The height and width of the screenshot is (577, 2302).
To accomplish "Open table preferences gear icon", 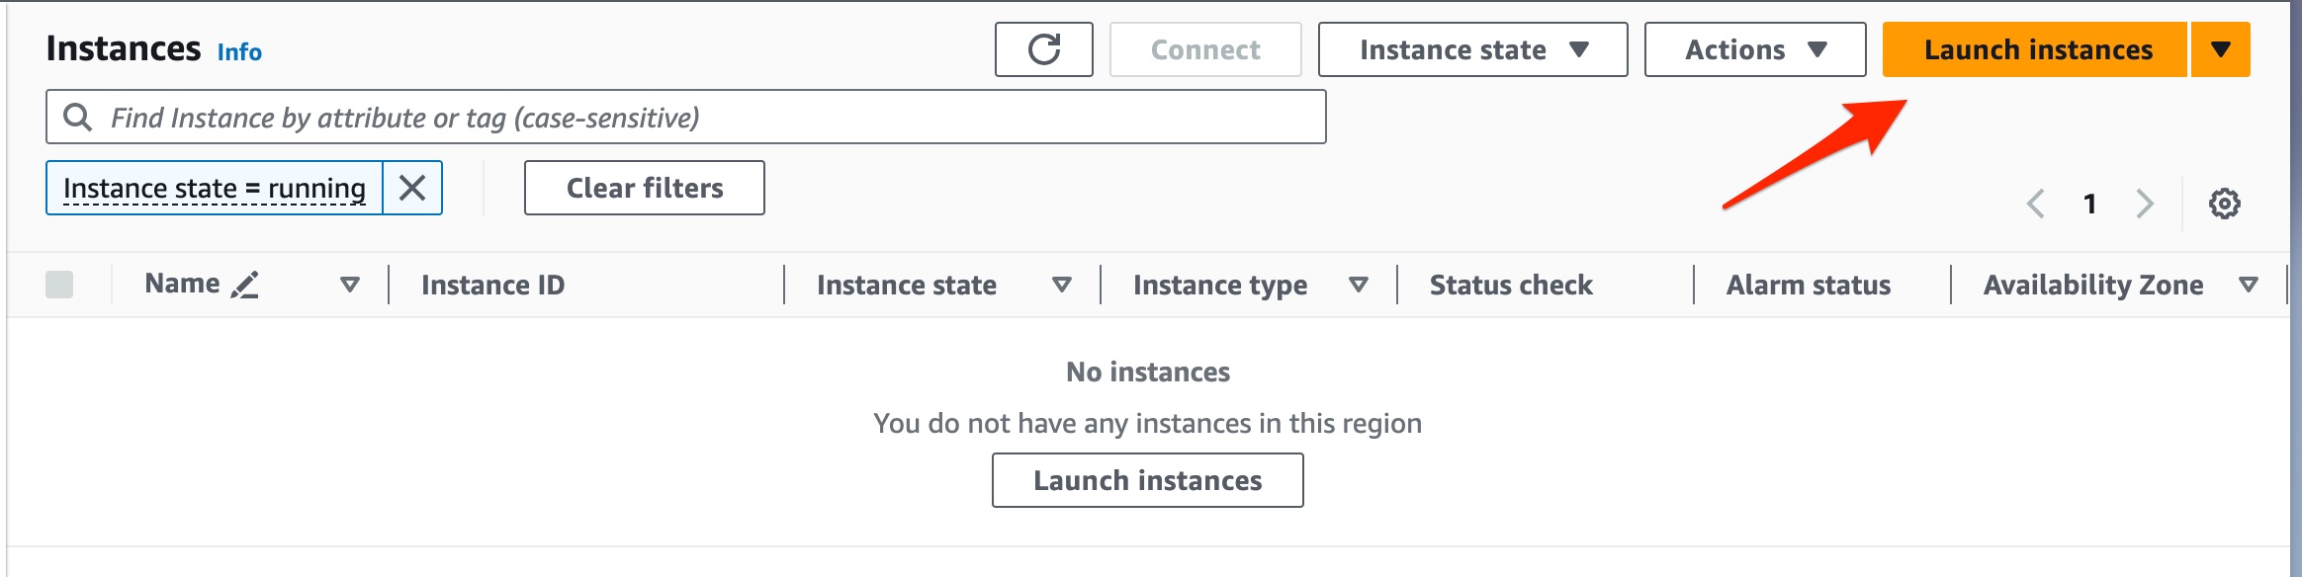I will coord(2224,204).
